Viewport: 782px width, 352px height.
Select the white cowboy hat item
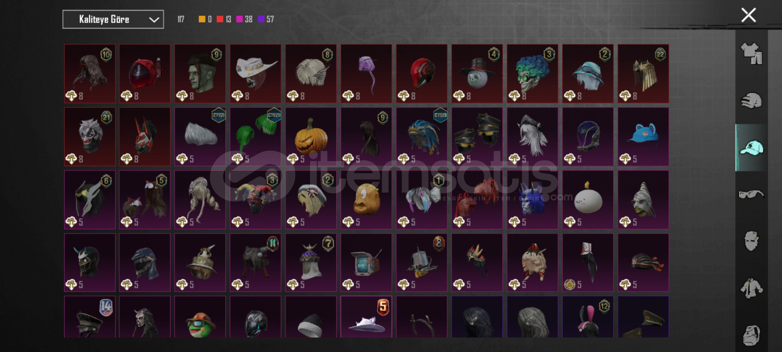pos(255,74)
